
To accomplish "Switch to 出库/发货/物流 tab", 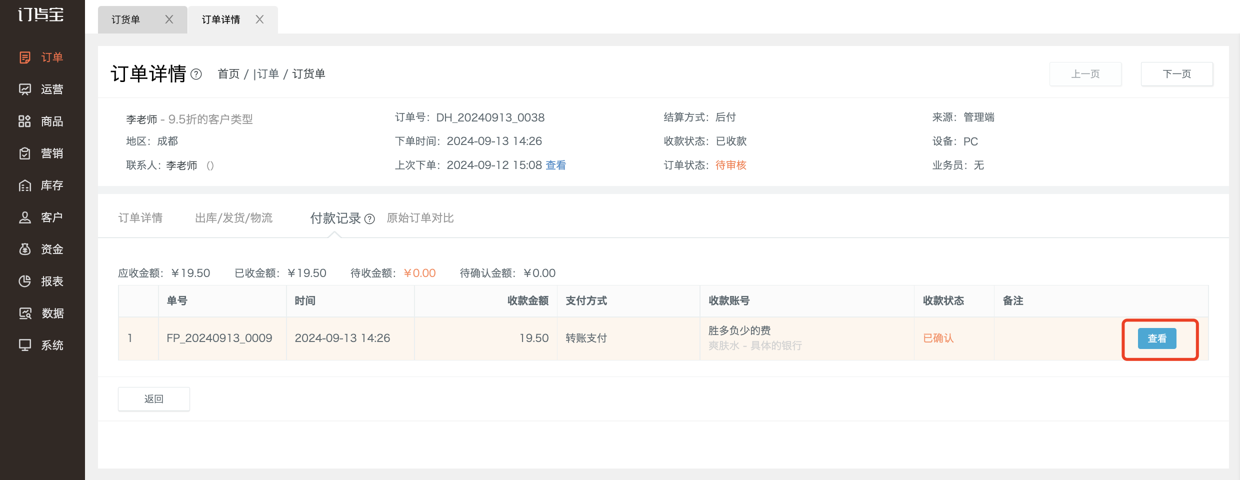I will click(233, 218).
